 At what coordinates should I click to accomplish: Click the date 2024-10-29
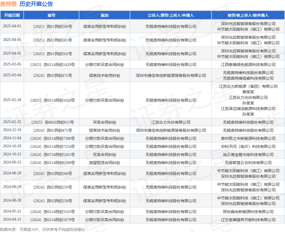coord(12,146)
